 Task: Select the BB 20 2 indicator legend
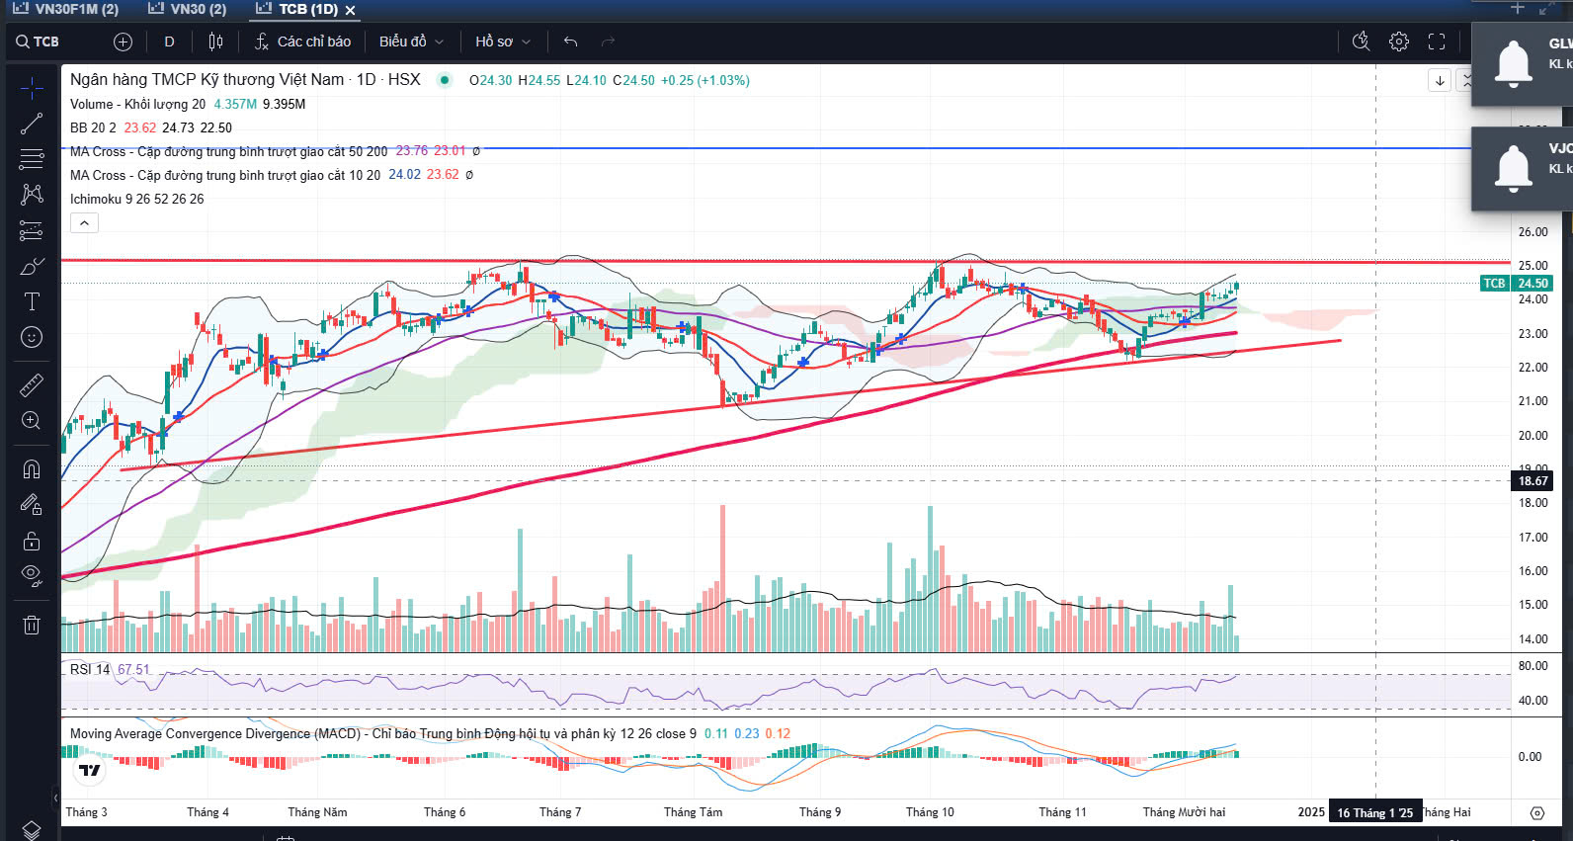(x=93, y=127)
